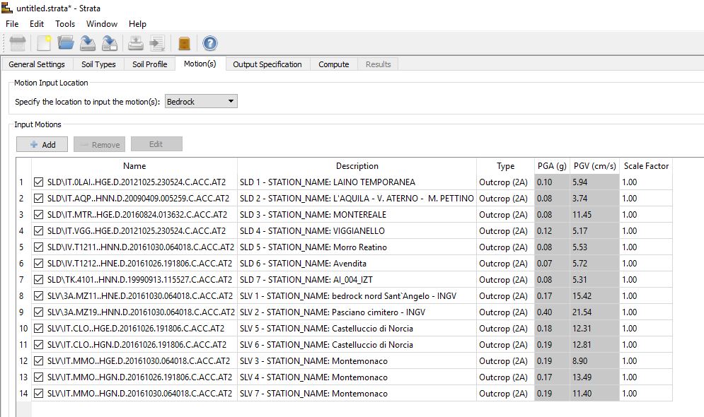Go to the Output Specification tab

pyautogui.click(x=267, y=64)
